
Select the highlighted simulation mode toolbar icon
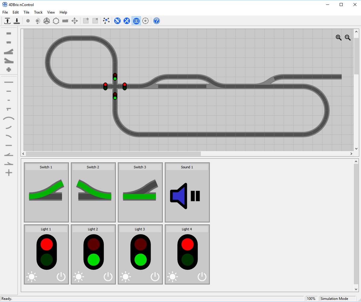click(136, 21)
